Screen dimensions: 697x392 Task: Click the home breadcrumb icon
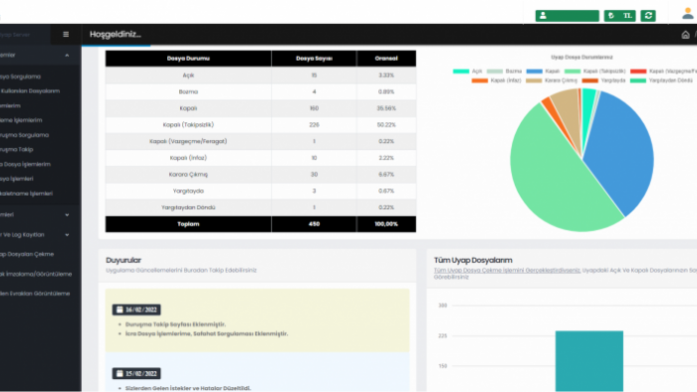(x=685, y=35)
